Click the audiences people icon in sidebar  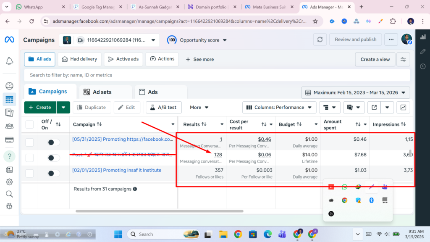click(x=9, y=126)
